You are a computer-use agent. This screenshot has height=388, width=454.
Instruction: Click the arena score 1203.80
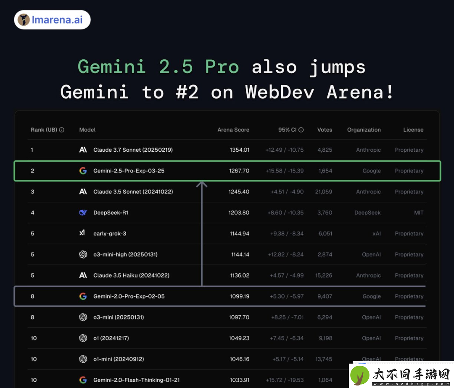239,213
